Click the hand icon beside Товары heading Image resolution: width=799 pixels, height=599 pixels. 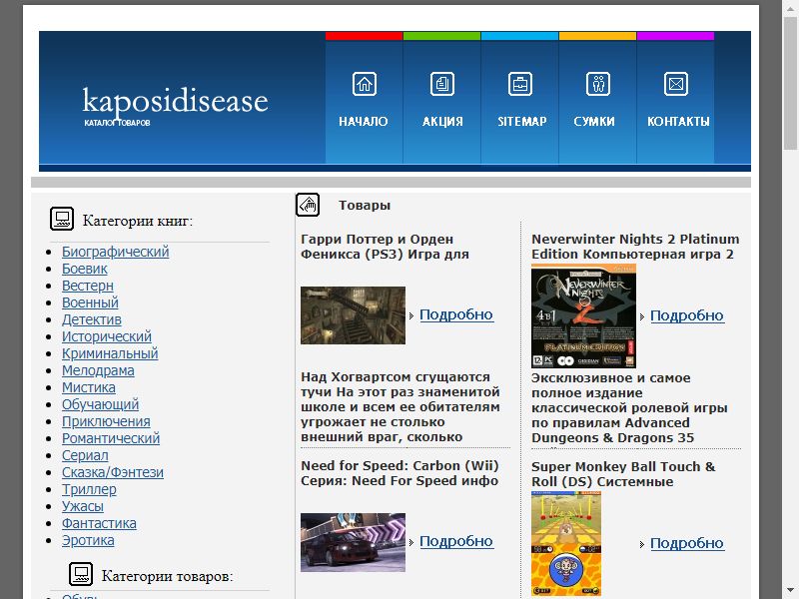(308, 205)
